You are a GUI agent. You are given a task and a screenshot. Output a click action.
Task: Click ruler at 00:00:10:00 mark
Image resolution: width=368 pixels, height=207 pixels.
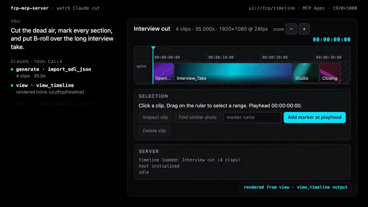[x=221, y=57]
